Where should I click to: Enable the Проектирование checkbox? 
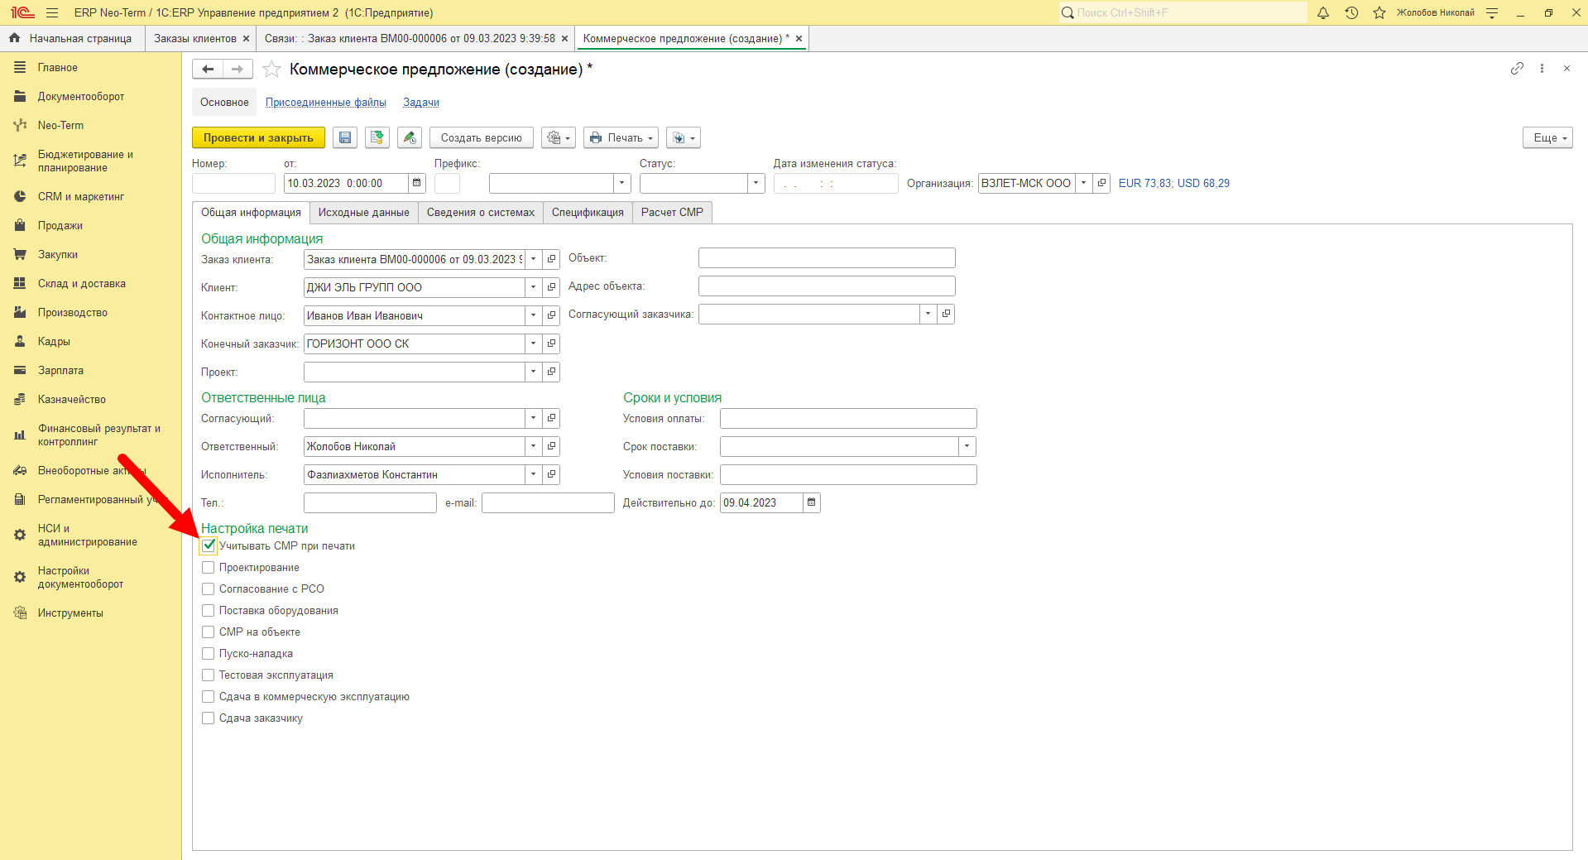click(x=209, y=567)
